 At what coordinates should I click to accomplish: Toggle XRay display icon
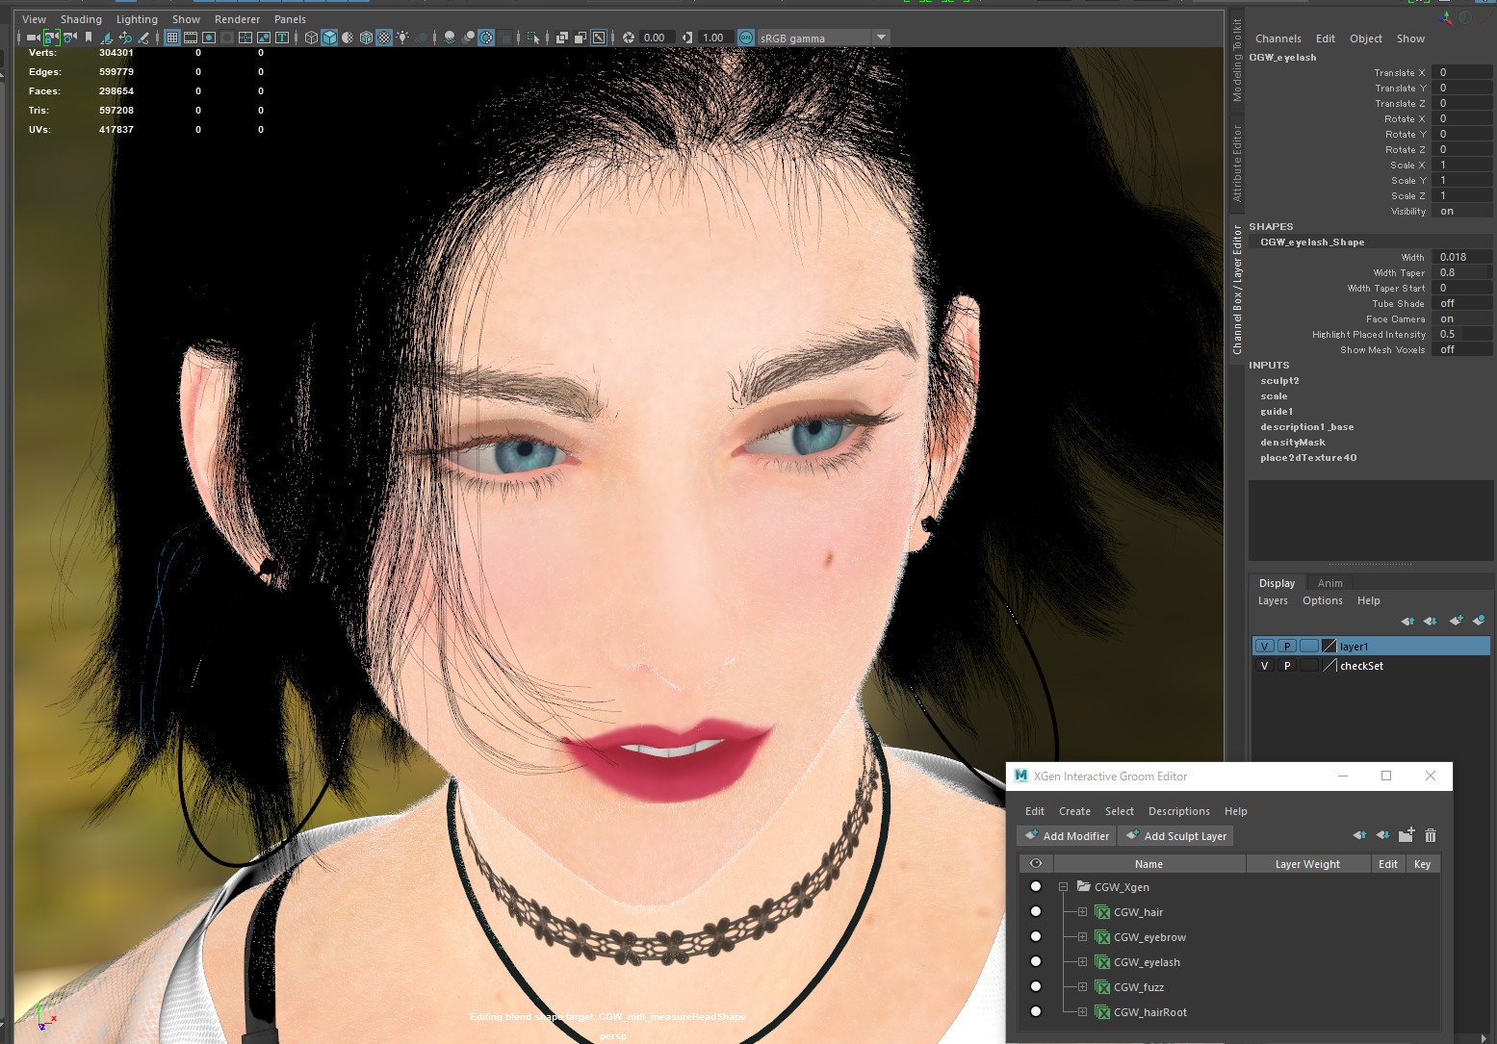(x=564, y=38)
